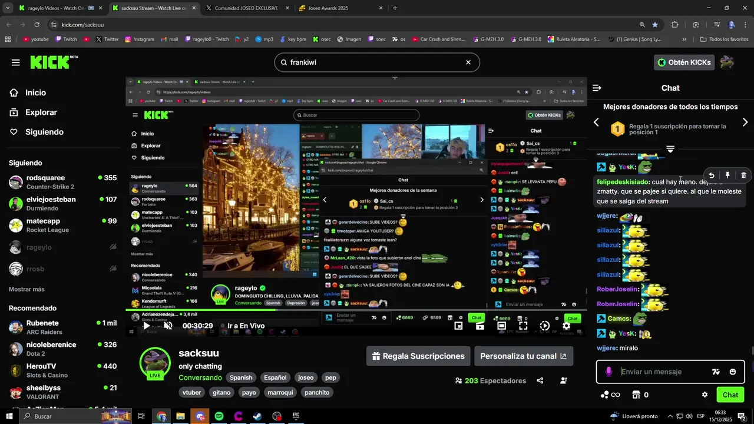
Task: Select the Spanish tag
Action: [241, 377]
